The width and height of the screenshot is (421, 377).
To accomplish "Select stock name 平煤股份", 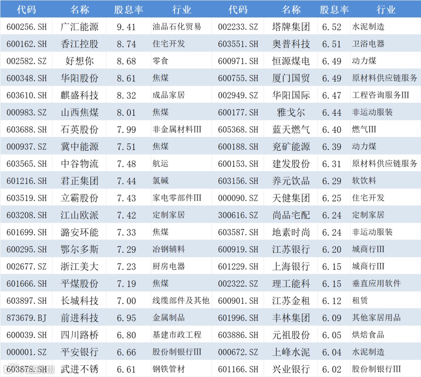I will [80, 284].
